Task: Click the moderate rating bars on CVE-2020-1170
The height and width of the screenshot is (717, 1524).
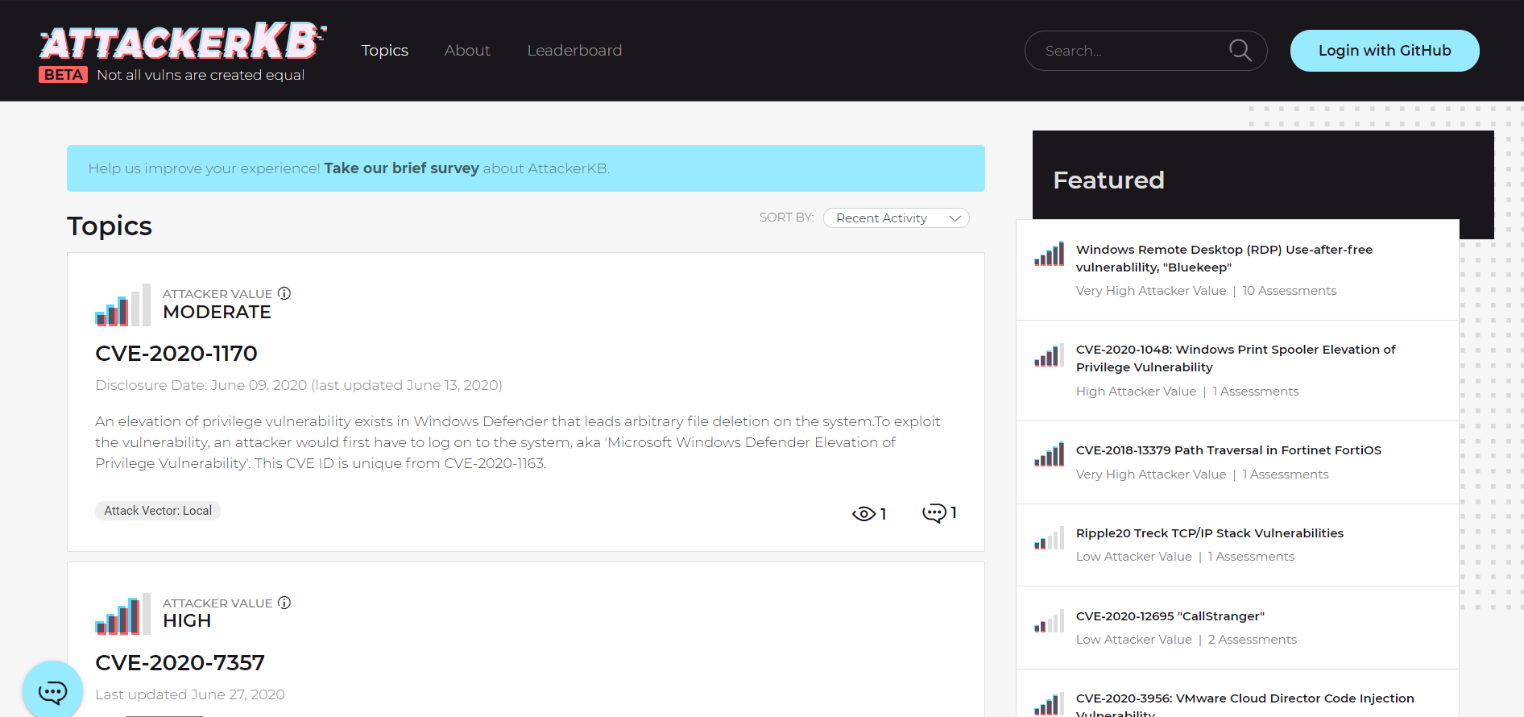Action: pyautogui.click(x=122, y=305)
